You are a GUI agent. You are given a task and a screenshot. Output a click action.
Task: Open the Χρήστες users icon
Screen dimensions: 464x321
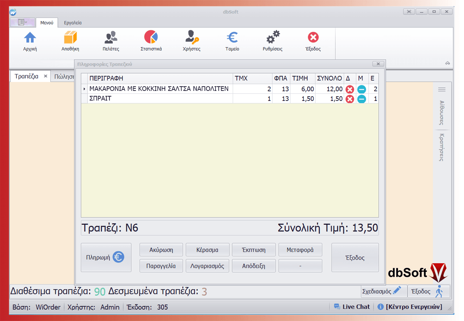[x=192, y=38]
